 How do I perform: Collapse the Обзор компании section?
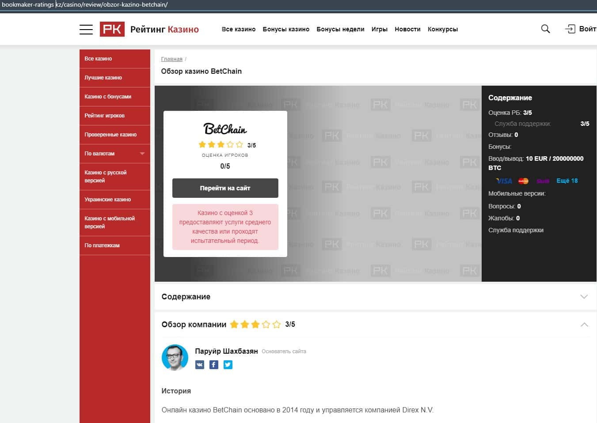tap(584, 325)
